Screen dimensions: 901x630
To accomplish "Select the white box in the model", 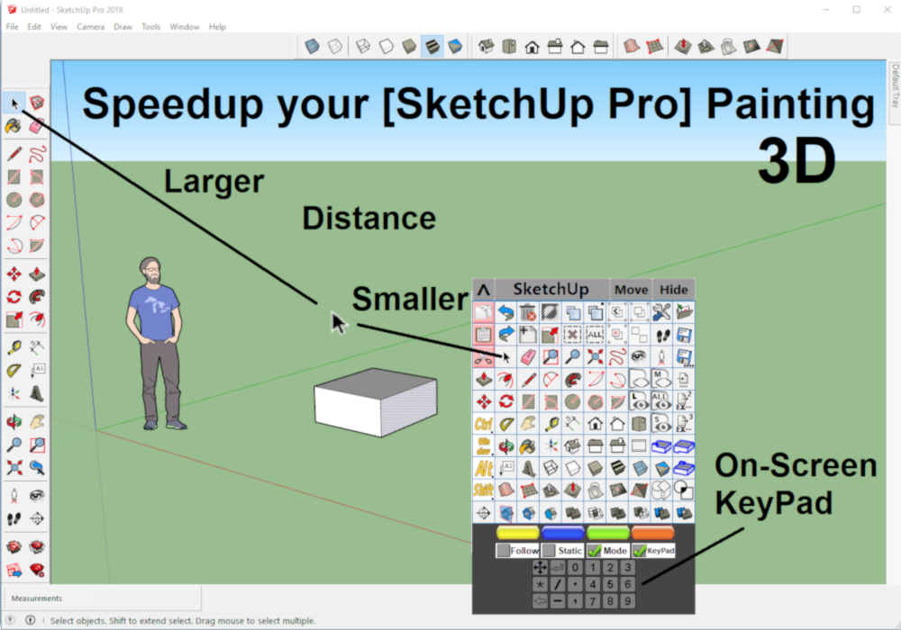I will coord(376,403).
